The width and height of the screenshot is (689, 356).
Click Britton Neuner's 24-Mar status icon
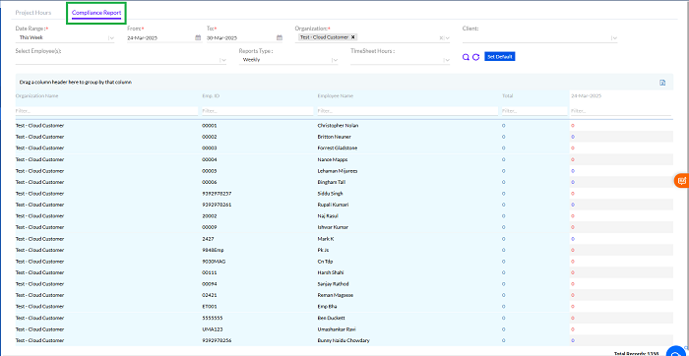[x=573, y=137]
